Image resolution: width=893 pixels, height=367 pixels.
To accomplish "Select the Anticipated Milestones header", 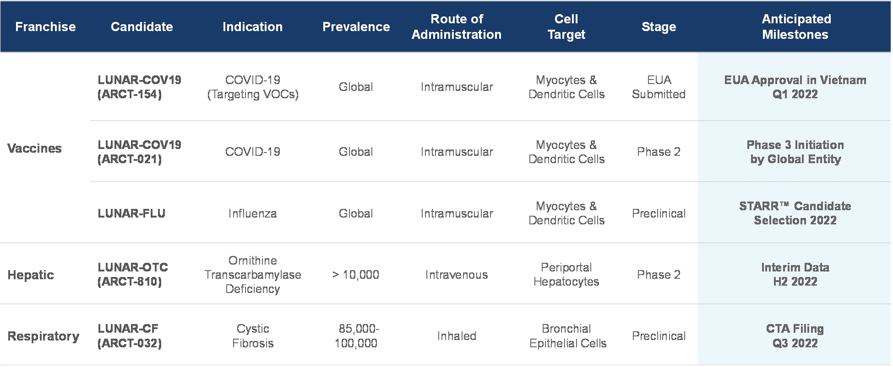I will pos(795,27).
